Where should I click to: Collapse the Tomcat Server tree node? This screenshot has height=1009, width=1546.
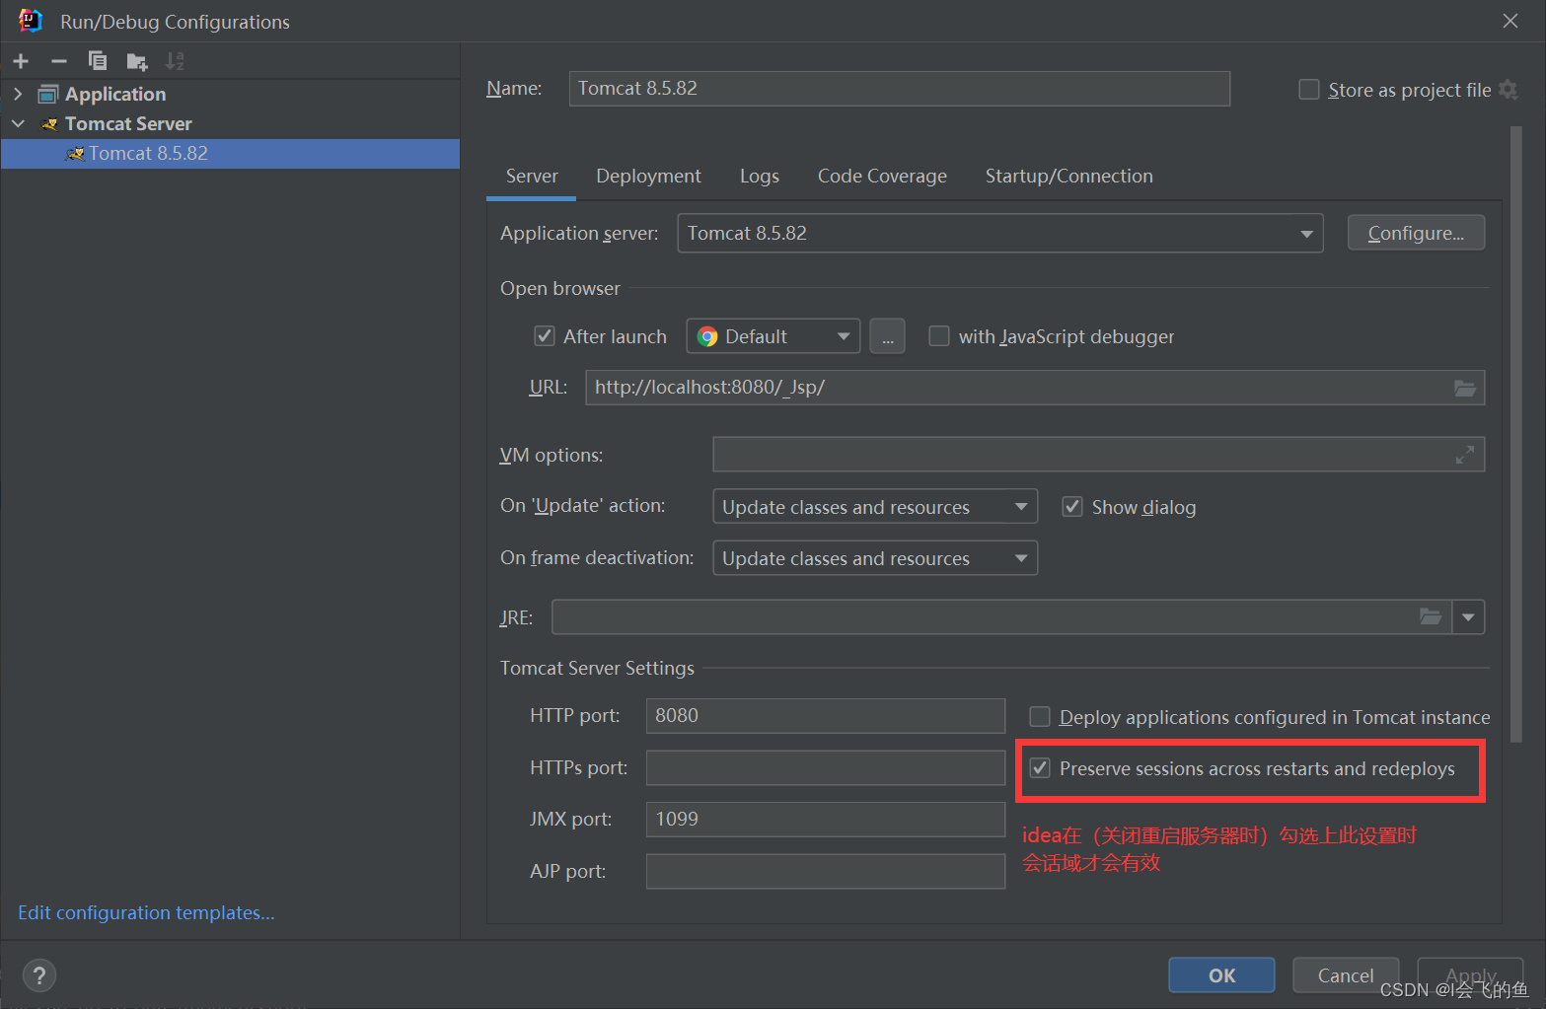(x=18, y=123)
